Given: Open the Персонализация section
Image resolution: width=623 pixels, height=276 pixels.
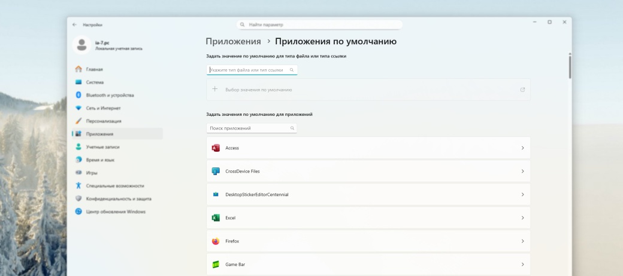Looking at the screenshot, I should point(117,121).
